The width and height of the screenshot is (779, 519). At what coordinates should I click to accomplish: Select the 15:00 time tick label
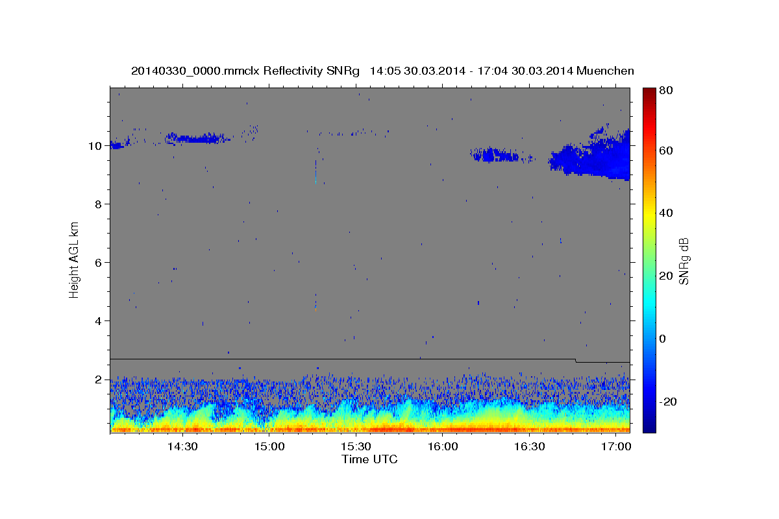(269, 446)
